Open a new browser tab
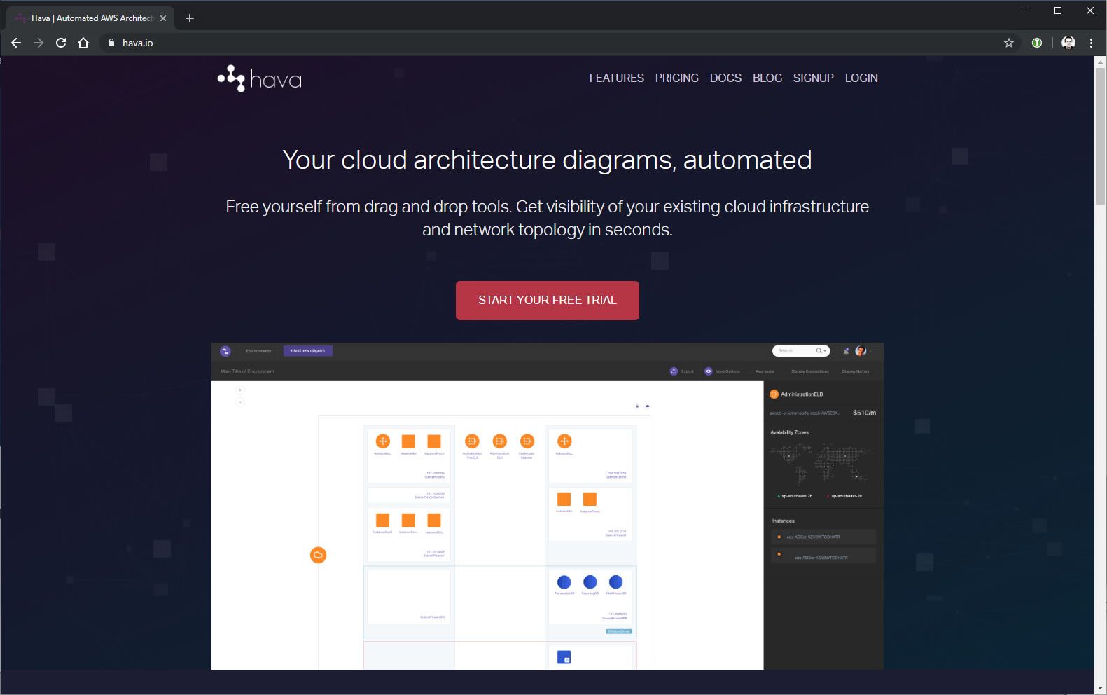This screenshot has height=695, width=1107. pos(190,18)
